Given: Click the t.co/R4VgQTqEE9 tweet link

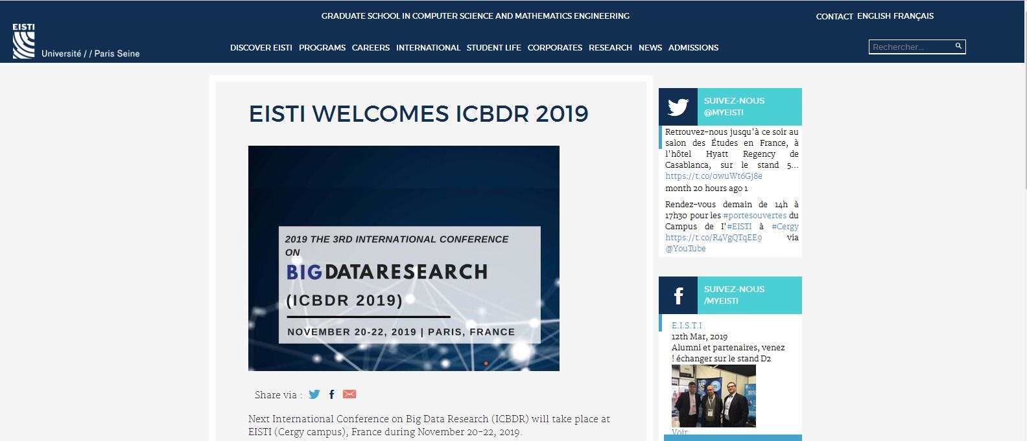Looking at the screenshot, I should coord(713,238).
